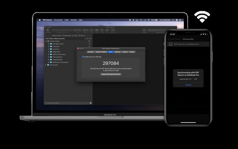Click the Print toolbar icon
238x149 pixels.
pos(97,30)
